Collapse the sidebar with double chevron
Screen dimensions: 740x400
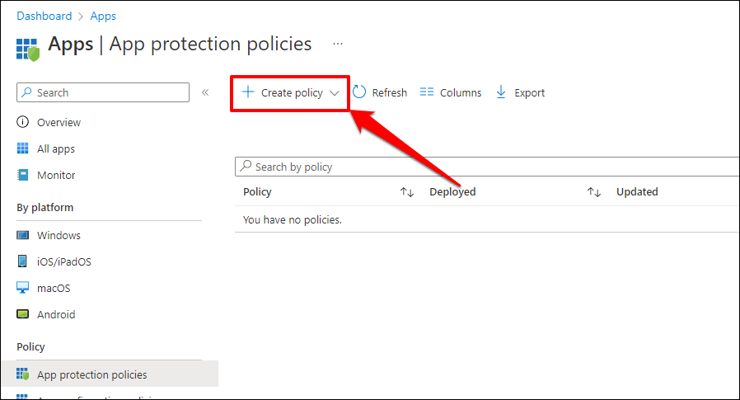pyautogui.click(x=205, y=92)
